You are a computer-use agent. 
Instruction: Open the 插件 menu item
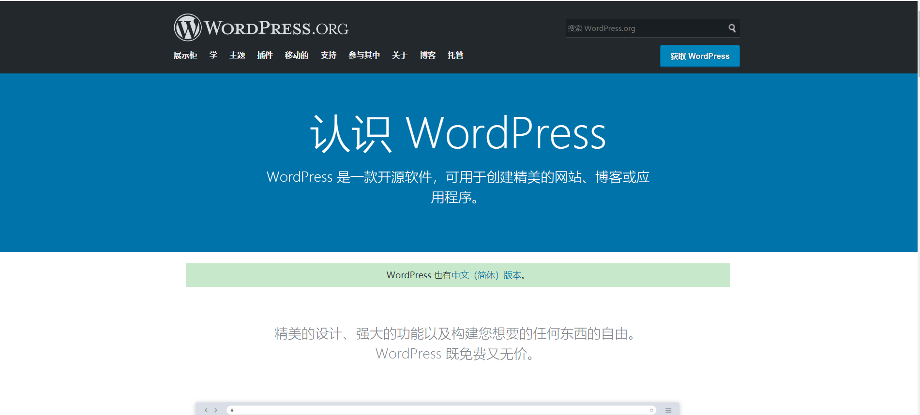coord(265,55)
